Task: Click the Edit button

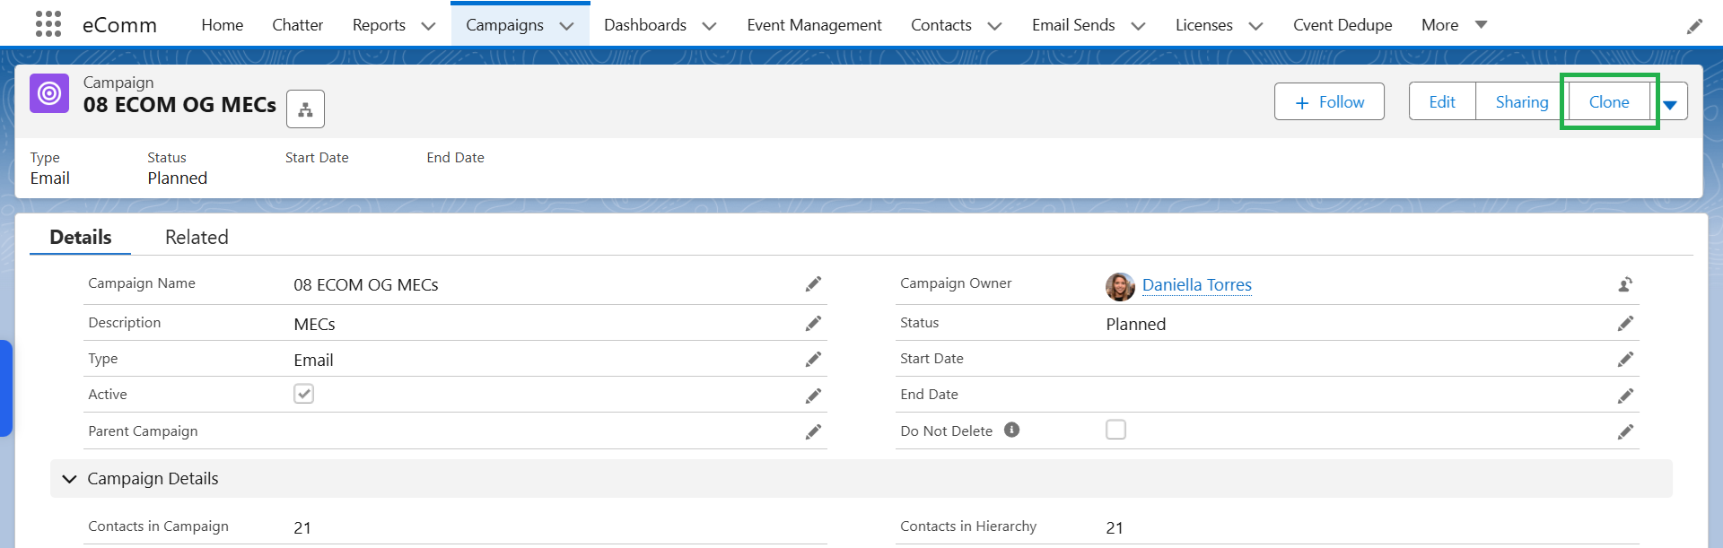Action: pyautogui.click(x=1442, y=101)
